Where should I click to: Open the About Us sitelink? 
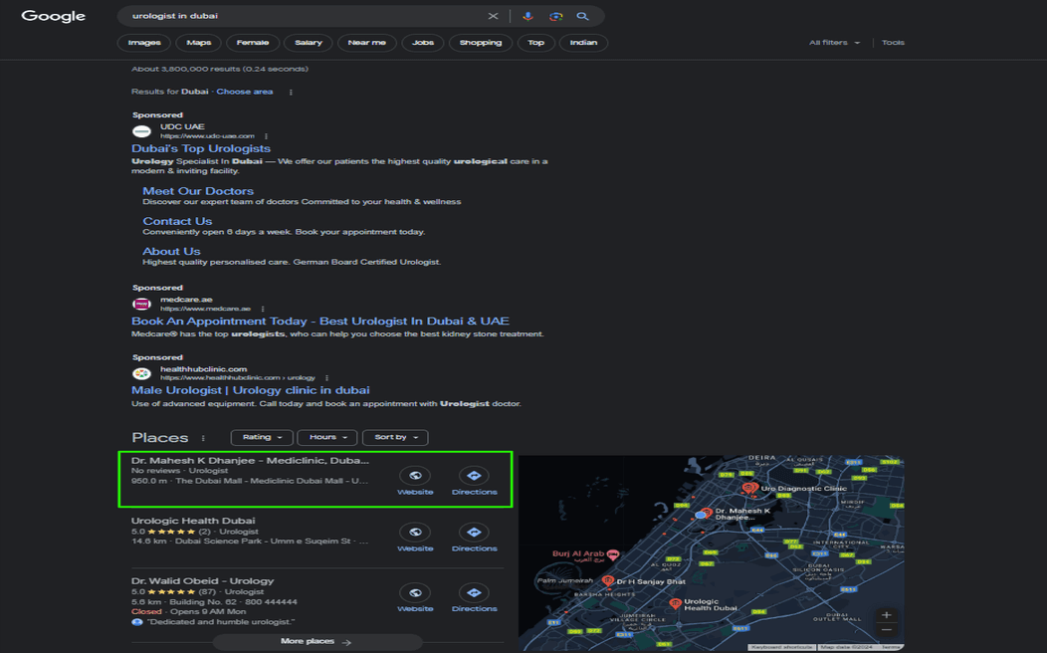pos(171,251)
